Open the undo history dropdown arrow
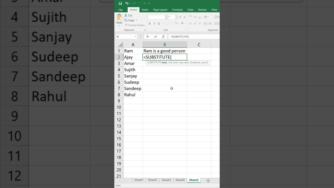 130,3
